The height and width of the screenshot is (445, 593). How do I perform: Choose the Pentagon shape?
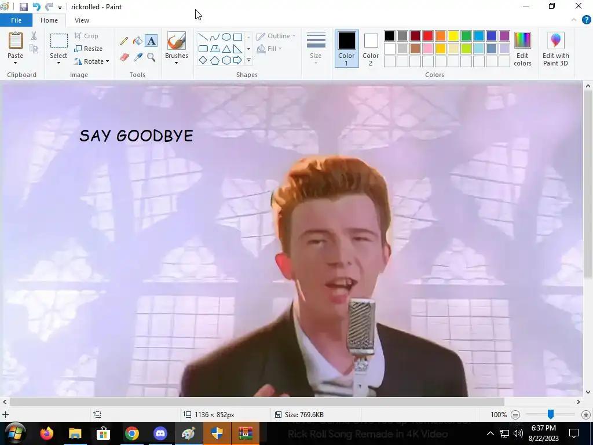coord(214,60)
